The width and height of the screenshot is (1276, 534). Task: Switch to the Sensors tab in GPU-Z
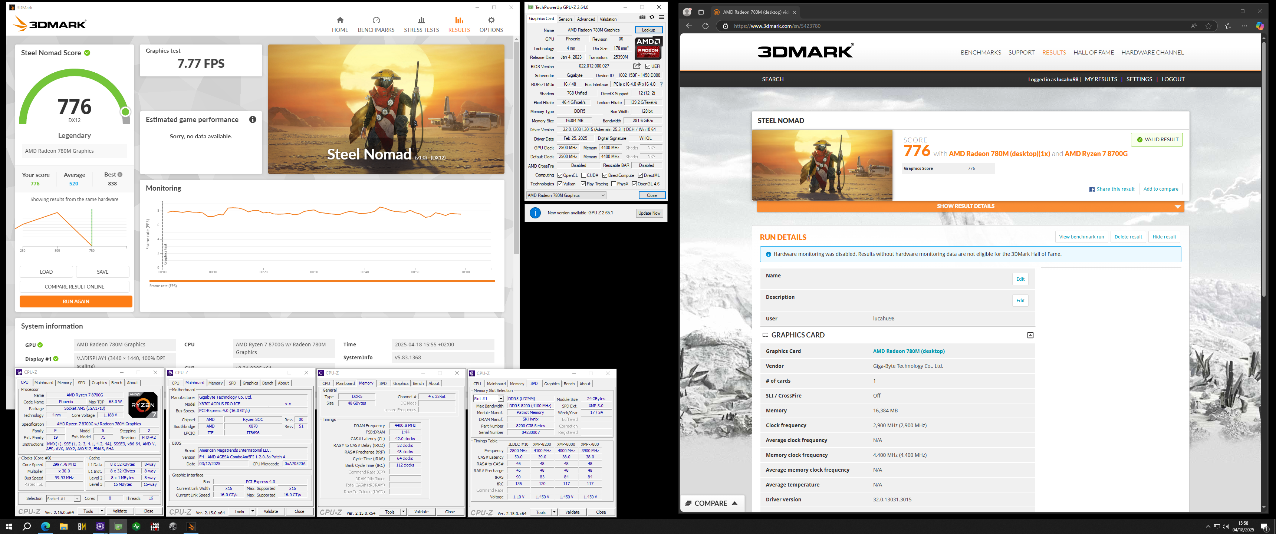point(565,19)
